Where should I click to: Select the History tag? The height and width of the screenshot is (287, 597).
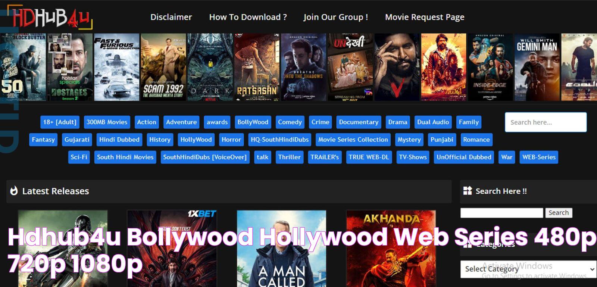point(160,140)
